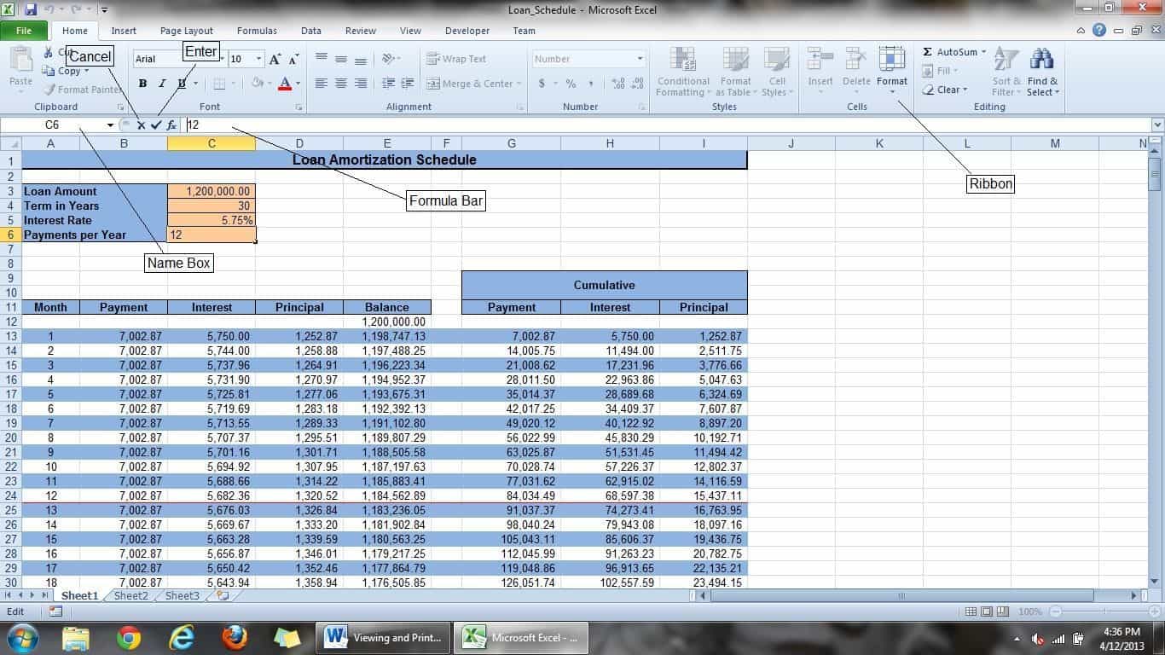Open the Windows Start menu
The width and height of the screenshot is (1165, 655).
coord(23,637)
